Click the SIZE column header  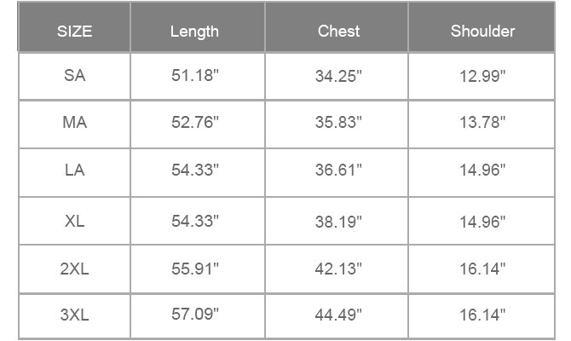[74, 31]
